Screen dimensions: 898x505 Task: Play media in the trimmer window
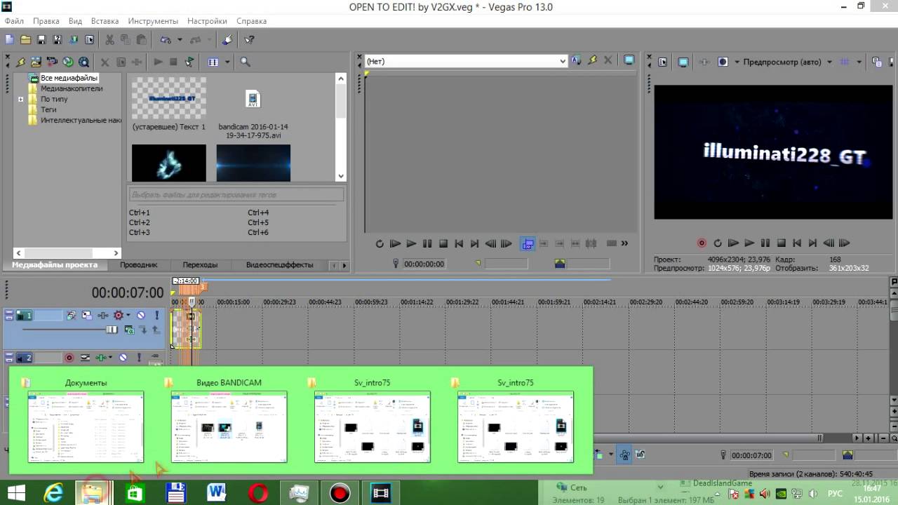(411, 243)
